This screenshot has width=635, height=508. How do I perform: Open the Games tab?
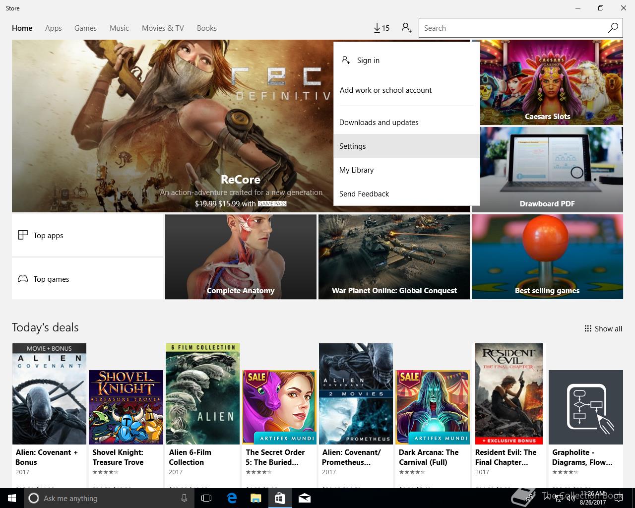[x=85, y=28]
